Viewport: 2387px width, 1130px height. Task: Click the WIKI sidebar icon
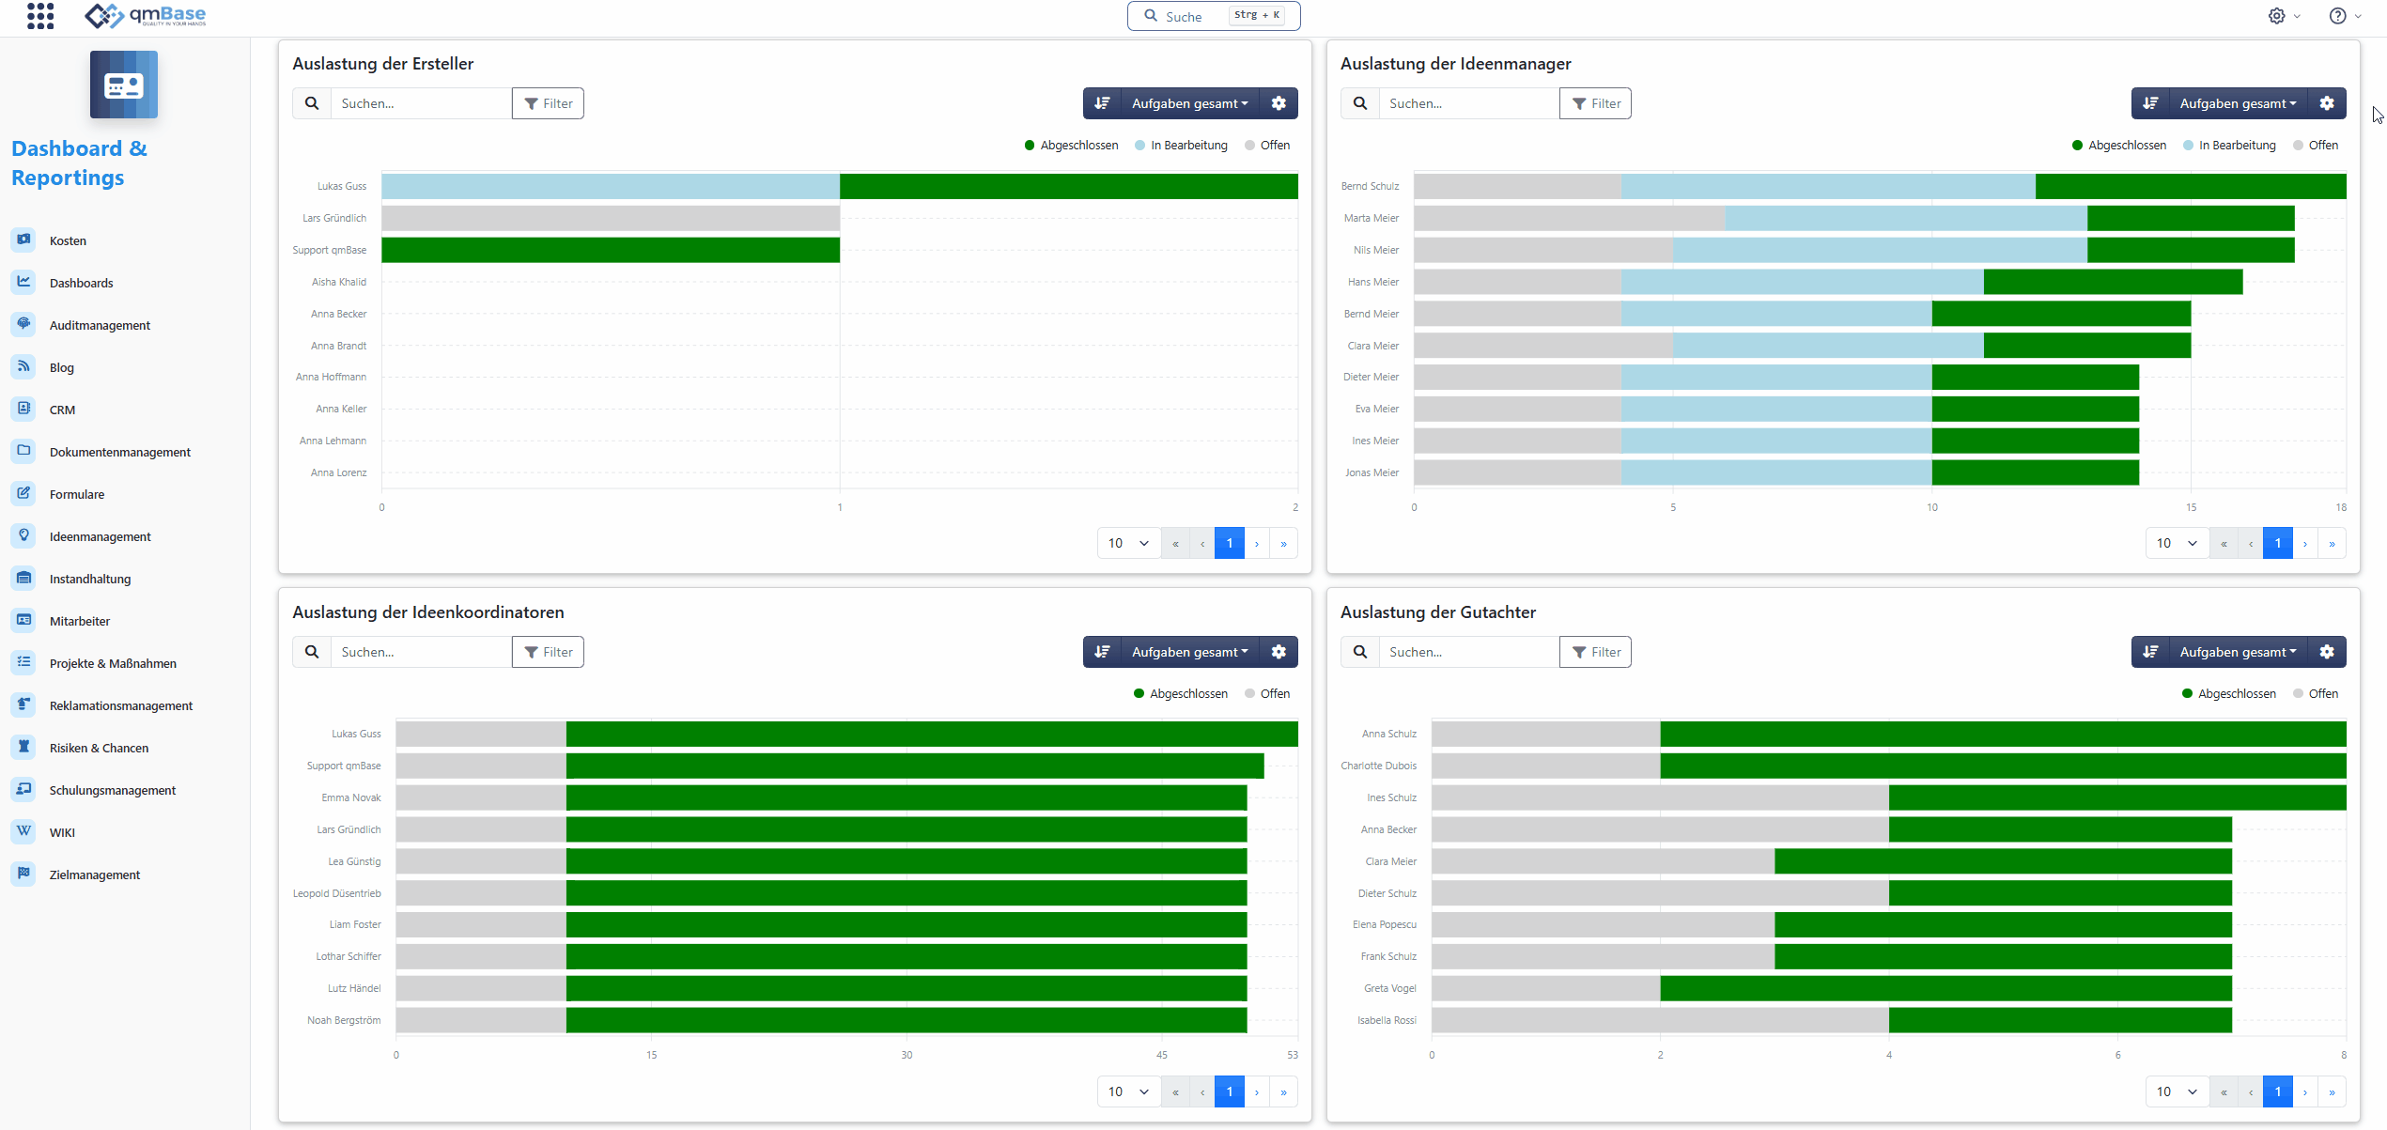23,831
